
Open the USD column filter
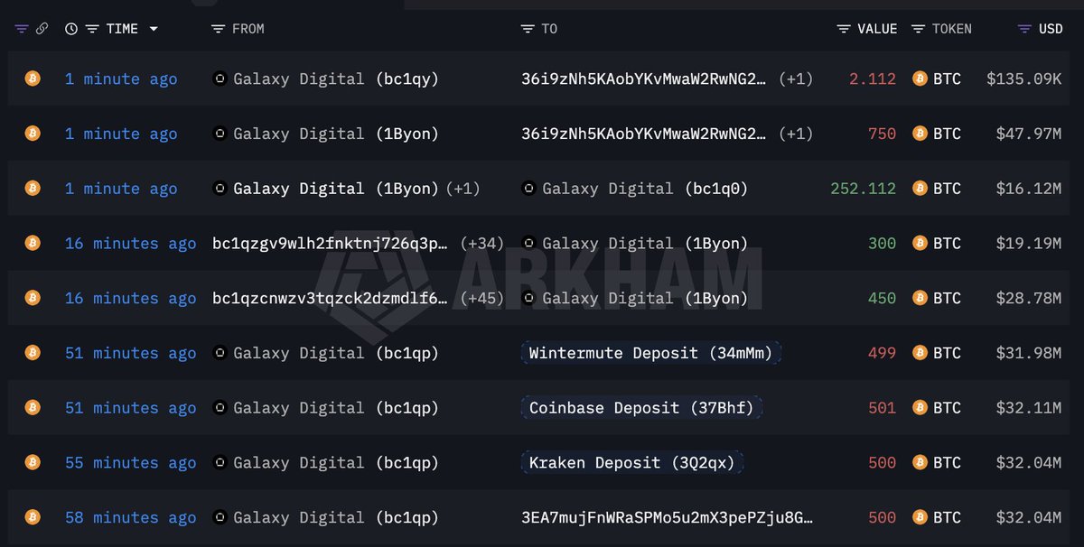(x=1024, y=29)
